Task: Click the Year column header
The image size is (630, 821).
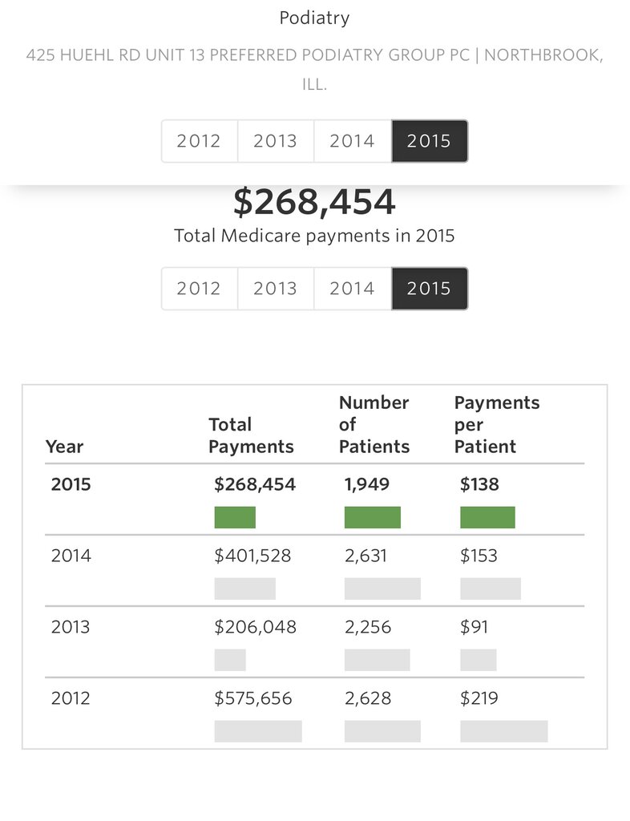Action: (64, 447)
